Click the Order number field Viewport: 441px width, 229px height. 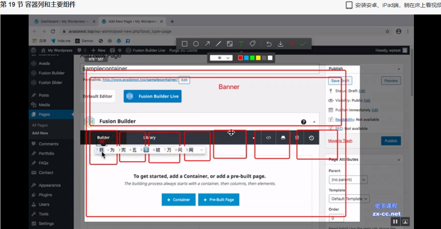coord(336,218)
